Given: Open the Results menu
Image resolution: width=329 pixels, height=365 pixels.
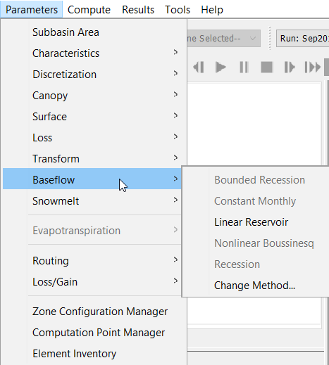Looking at the screenshot, I should [x=138, y=10].
